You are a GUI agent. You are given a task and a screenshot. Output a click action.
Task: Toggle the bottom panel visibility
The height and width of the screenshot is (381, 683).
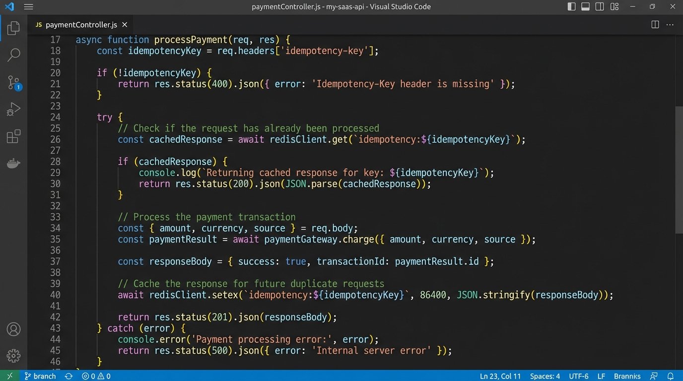click(586, 6)
